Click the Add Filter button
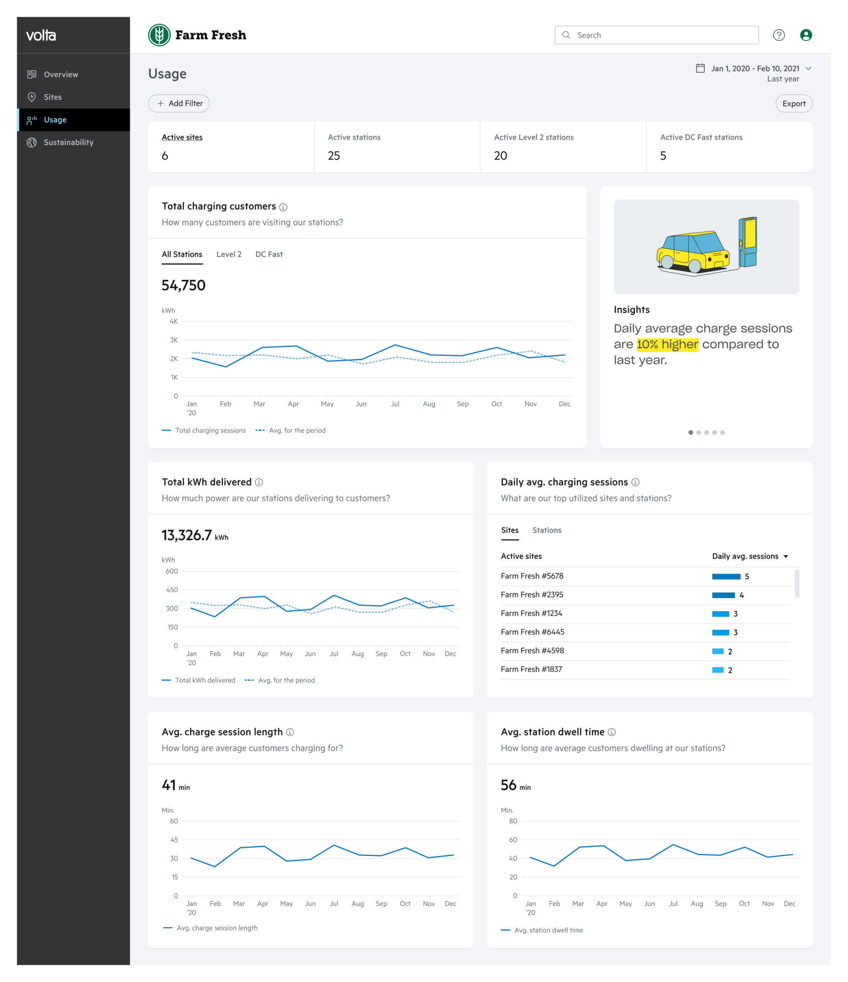The image size is (848, 982). click(x=179, y=103)
